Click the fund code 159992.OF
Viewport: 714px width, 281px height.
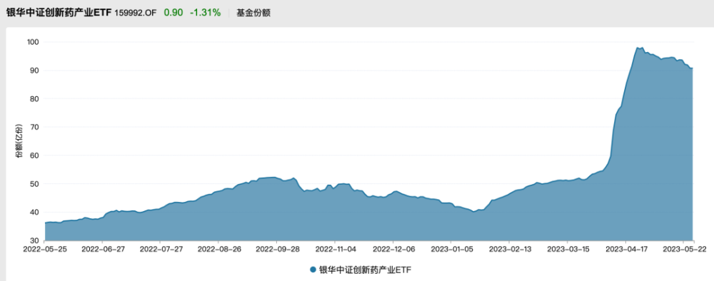coord(135,13)
